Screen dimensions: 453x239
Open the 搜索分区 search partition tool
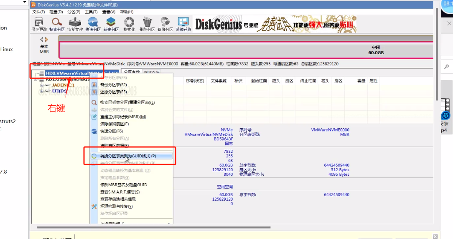click(x=57, y=24)
